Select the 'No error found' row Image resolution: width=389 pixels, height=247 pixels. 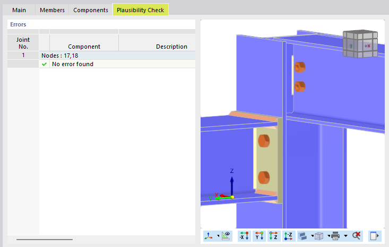click(x=117, y=64)
